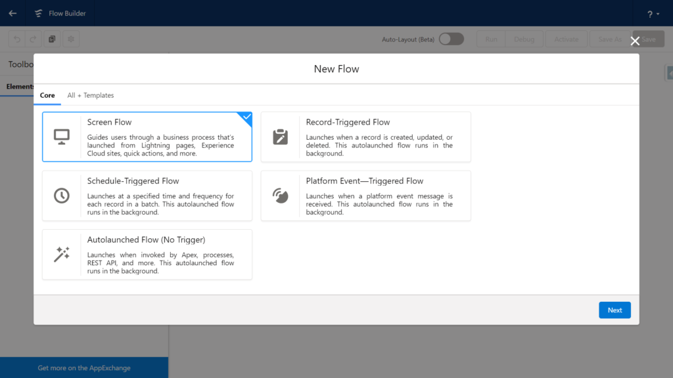673x378 pixels.
Task: Select the Platform Event-Triggered Flow signal icon
Action: point(280,196)
